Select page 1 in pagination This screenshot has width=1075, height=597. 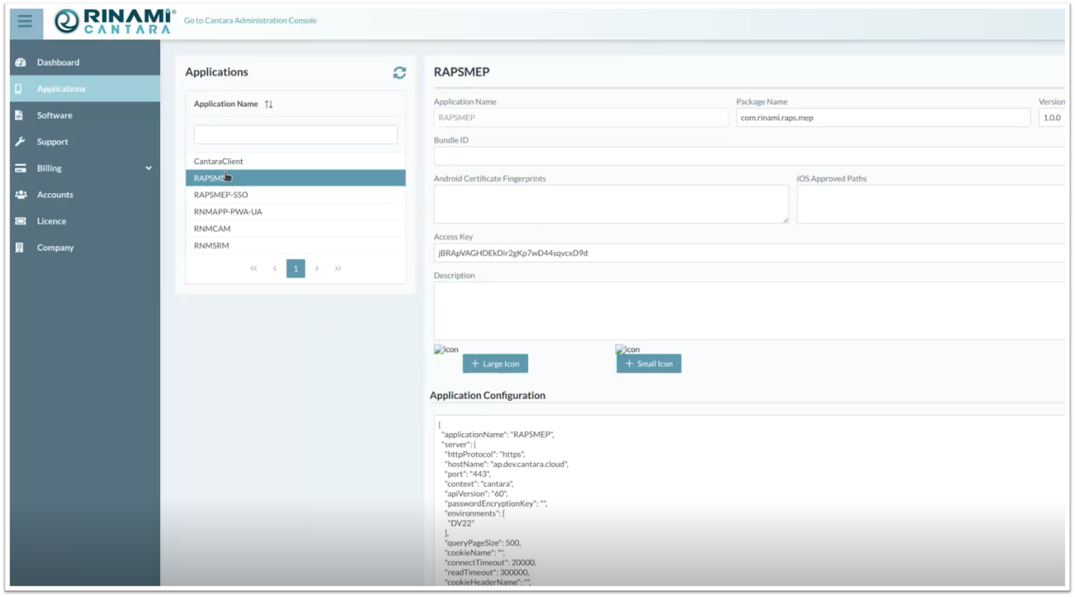[x=296, y=268]
